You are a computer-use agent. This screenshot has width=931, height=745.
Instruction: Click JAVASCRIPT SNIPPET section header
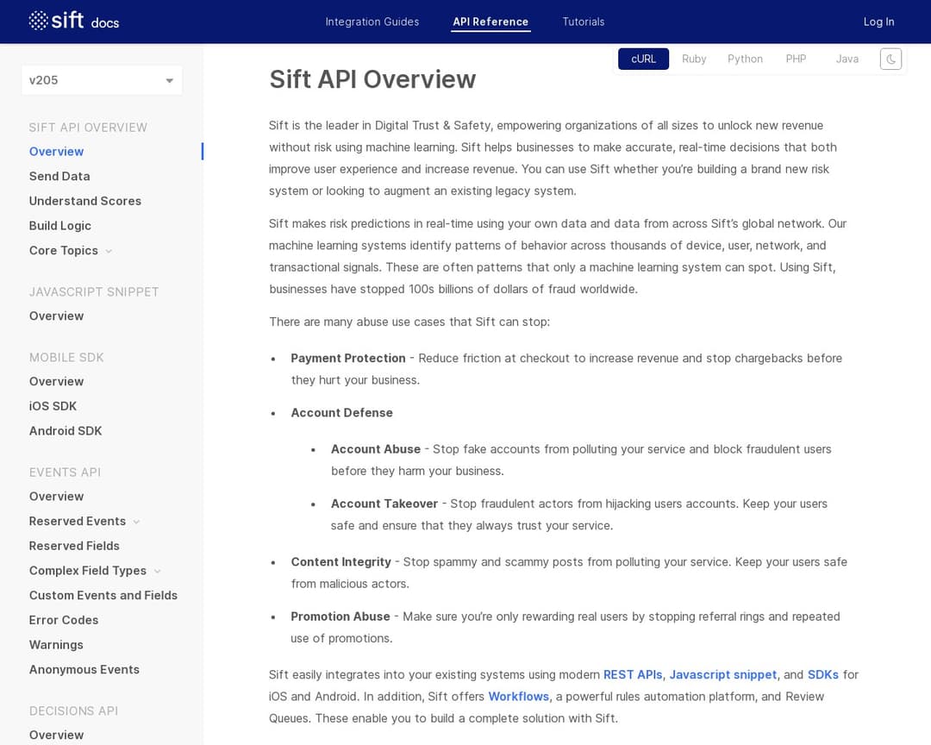[94, 292]
